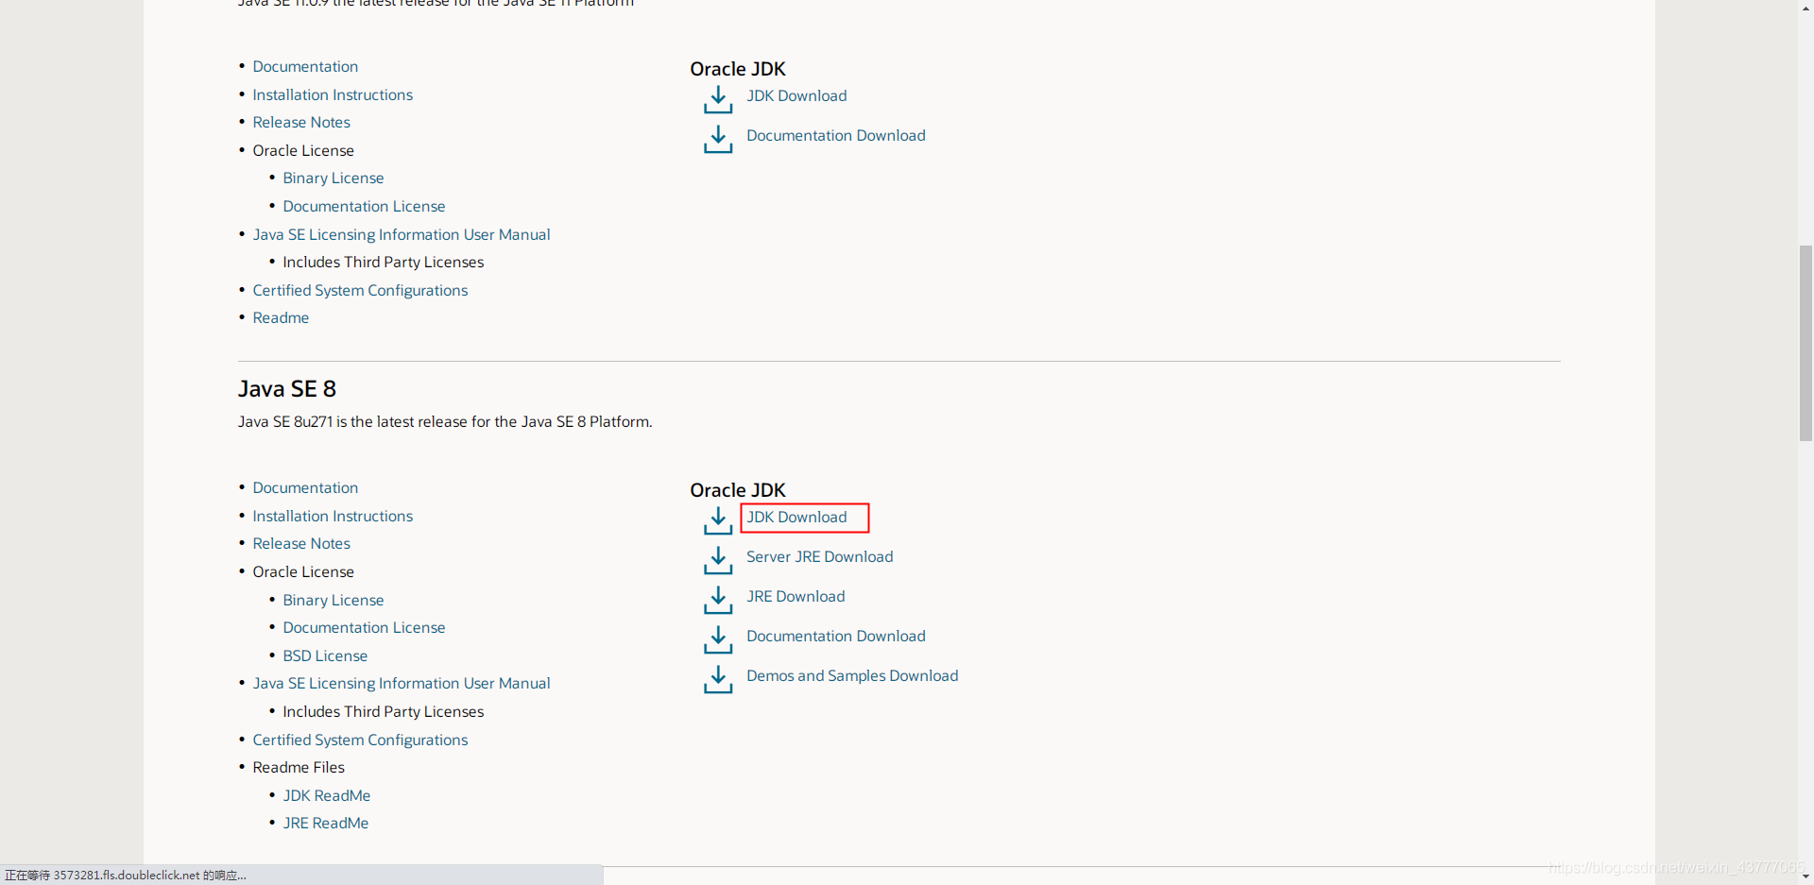This screenshot has width=1814, height=885.
Task: Click download icon beside JRE Download
Action: [718, 600]
